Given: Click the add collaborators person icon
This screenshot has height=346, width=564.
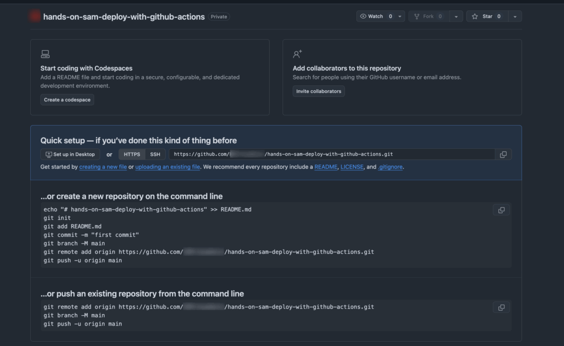Looking at the screenshot, I should [x=297, y=54].
